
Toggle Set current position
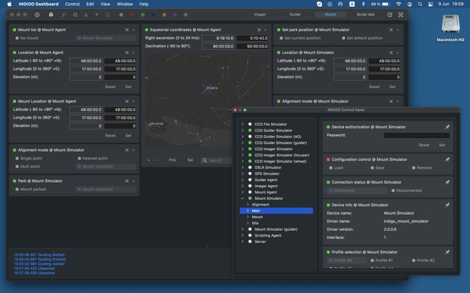pyautogui.click(x=308, y=38)
